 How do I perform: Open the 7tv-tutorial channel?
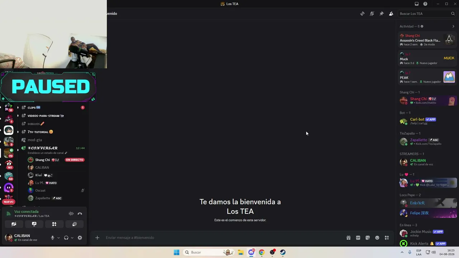[53, 132]
